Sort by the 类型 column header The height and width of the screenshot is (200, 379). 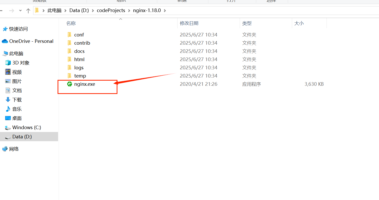click(x=247, y=23)
